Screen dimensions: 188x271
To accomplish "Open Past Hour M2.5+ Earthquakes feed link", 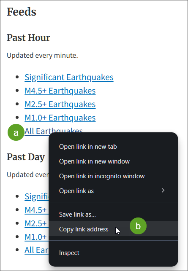I will pos(60,104).
